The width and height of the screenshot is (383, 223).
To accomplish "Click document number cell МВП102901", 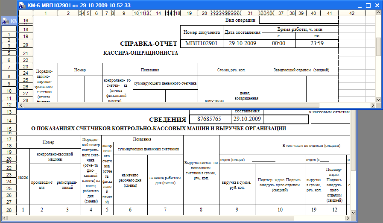I will [x=202, y=43].
